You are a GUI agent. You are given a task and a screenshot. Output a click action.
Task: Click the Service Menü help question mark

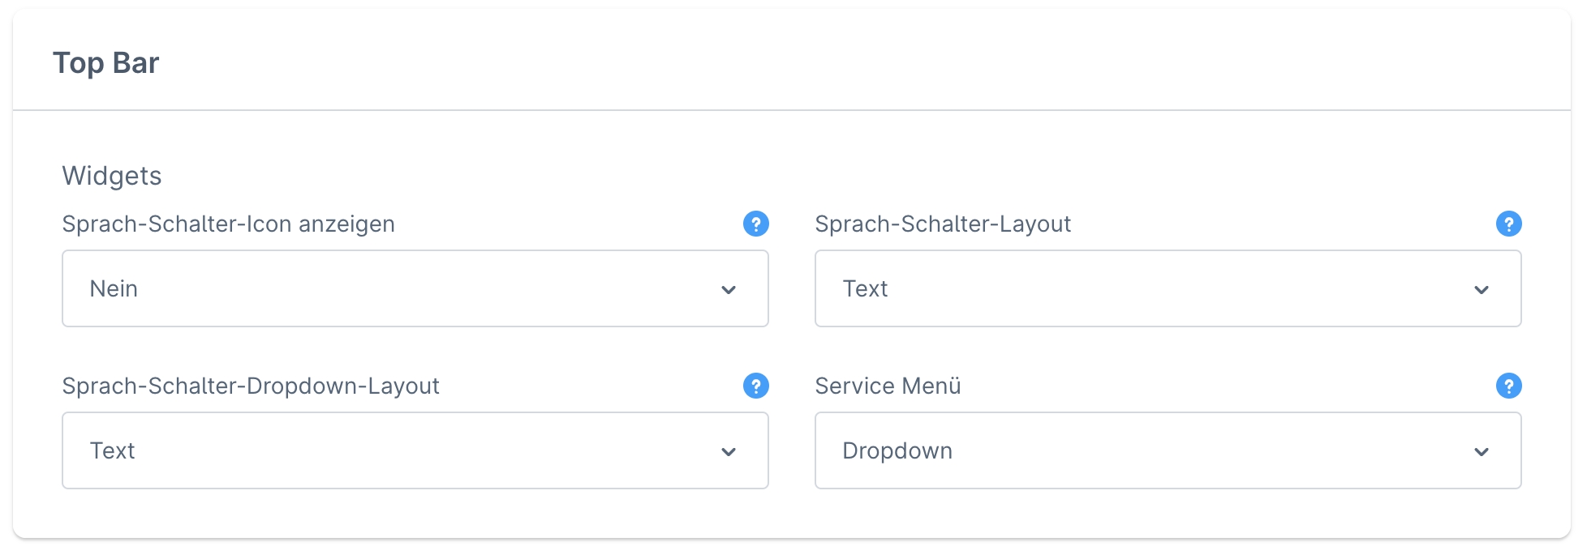pyautogui.click(x=1508, y=386)
